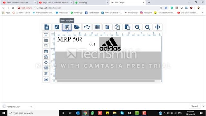Switch to the WhatsApp browser tab
This screenshot has width=206, height=116.
coord(91,3)
